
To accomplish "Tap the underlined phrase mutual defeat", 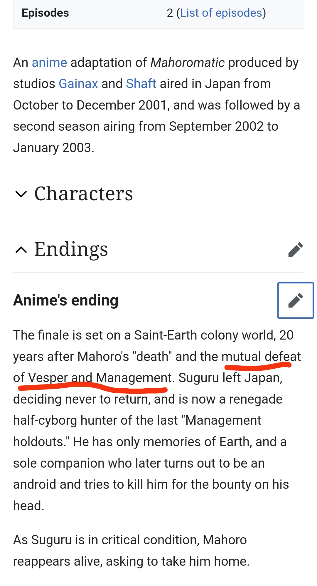I will 261,357.
